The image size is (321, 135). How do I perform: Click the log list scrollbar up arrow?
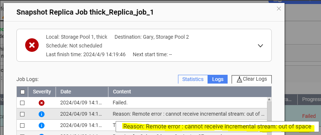click(x=269, y=99)
